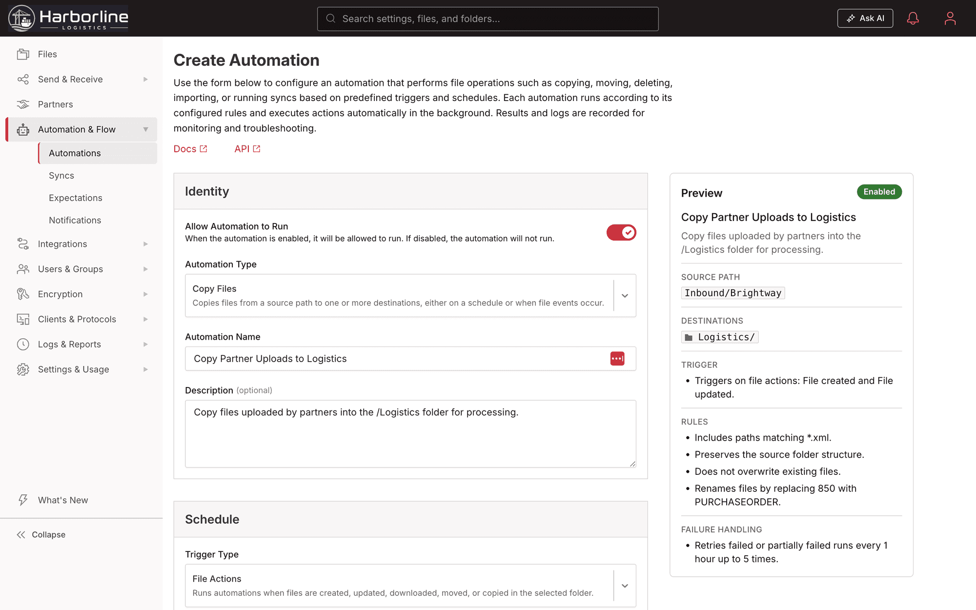Click the Settings & Usage gear icon
The width and height of the screenshot is (976, 610).
click(x=23, y=369)
